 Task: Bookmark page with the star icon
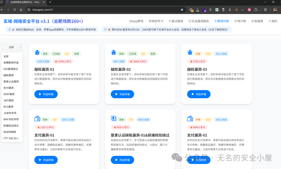coord(182,10)
